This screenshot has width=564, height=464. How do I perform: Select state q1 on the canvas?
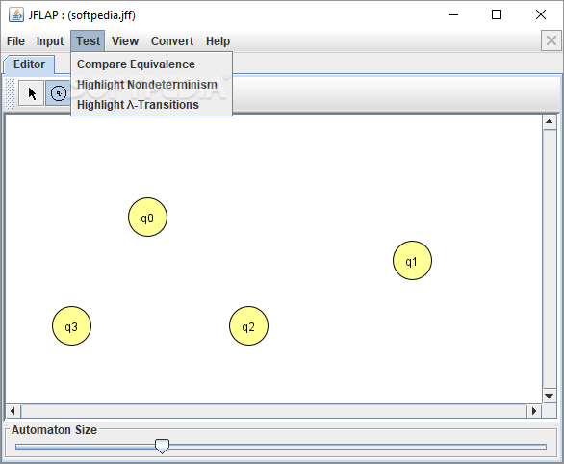[412, 261]
